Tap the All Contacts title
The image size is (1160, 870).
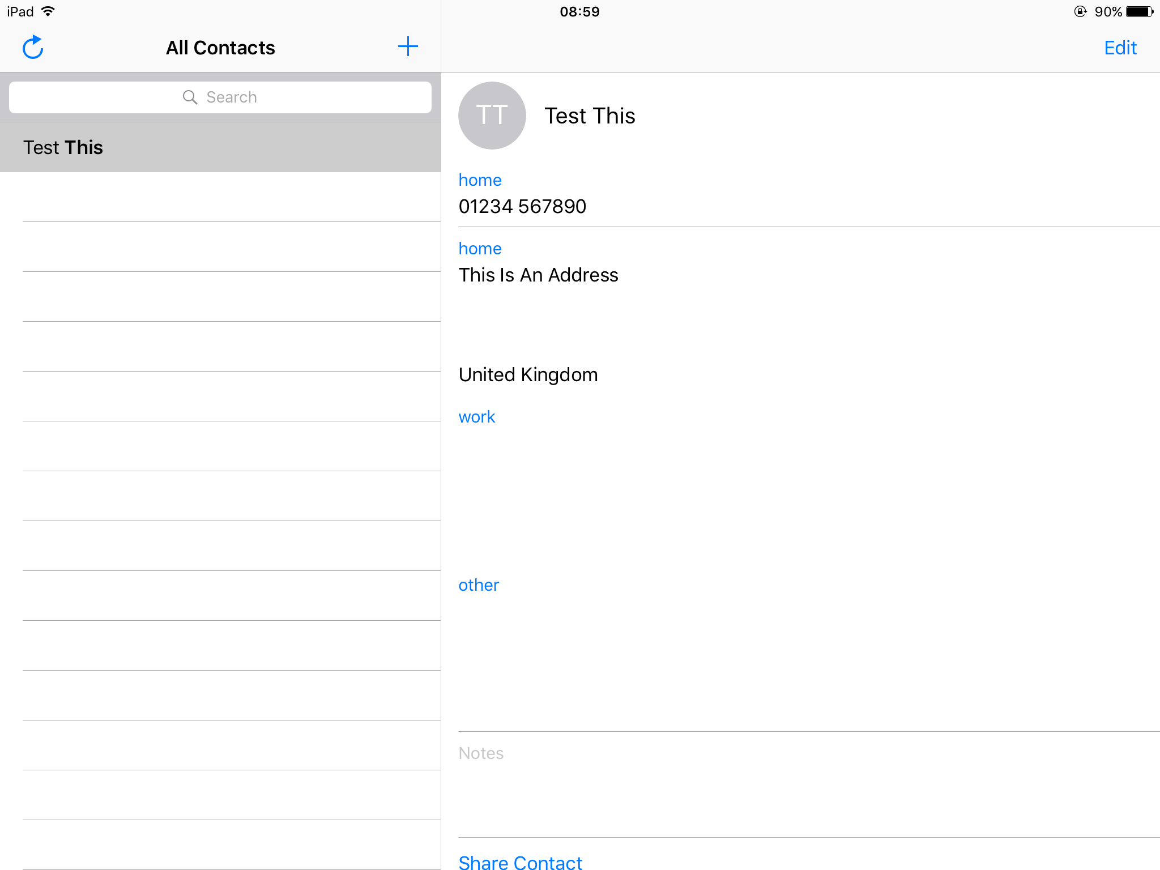tap(220, 48)
